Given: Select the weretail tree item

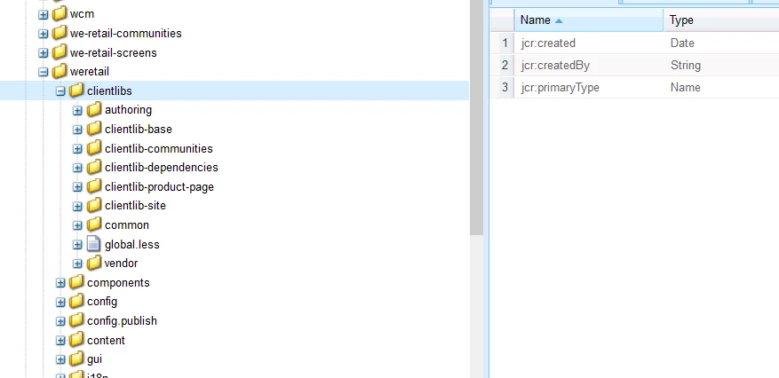Looking at the screenshot, I should pos(90,72).
